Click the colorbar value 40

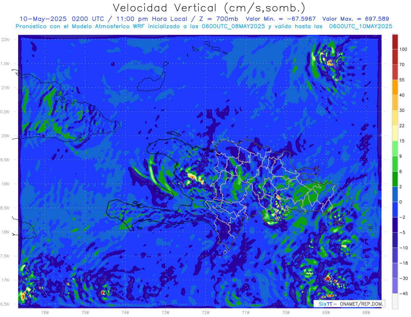tap(402, 95)
